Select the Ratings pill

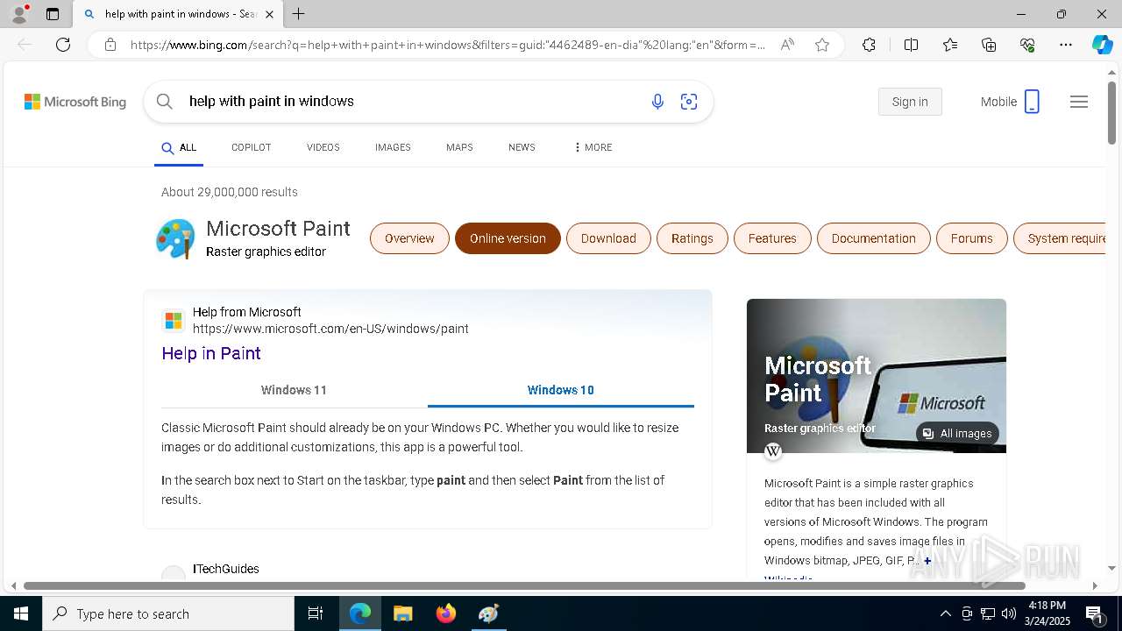(x=692, y=238)
